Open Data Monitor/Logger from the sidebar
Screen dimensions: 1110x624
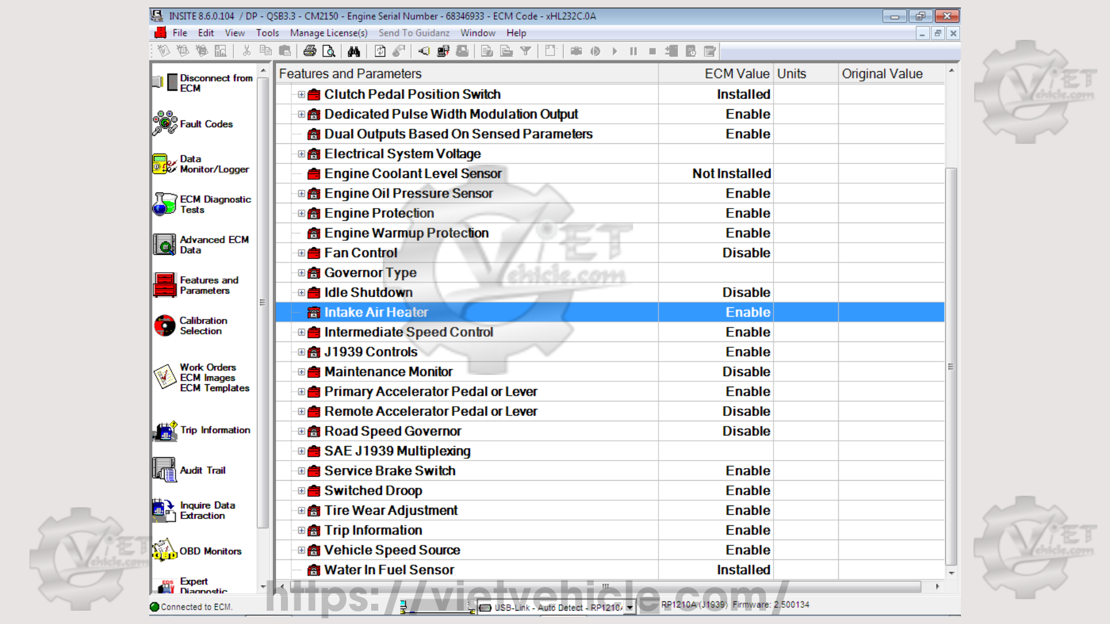tap(213, 164)
